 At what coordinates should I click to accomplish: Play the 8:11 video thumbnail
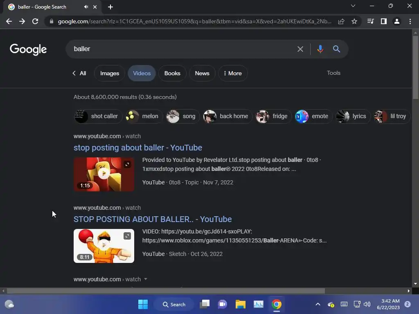(x=104, y=245)
